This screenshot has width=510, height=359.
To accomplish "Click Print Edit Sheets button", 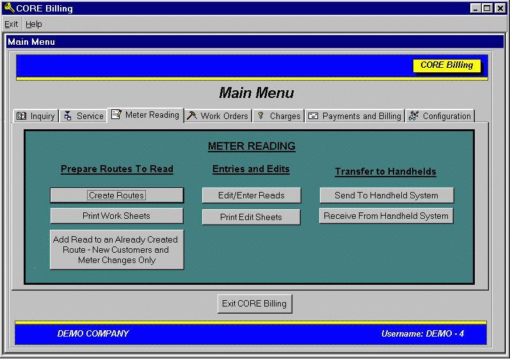I will pos(251,217).
